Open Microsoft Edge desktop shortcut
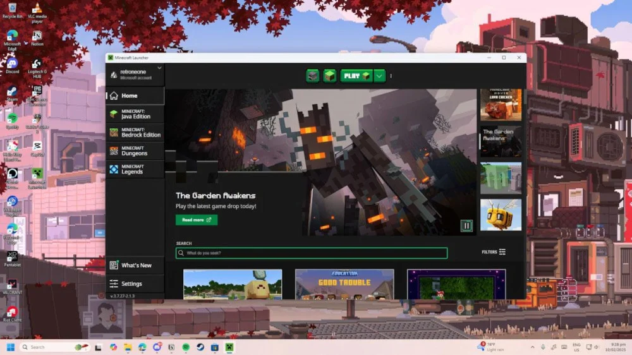The height and width of the screenshot is (355, 632). click(x=12, y=40)
